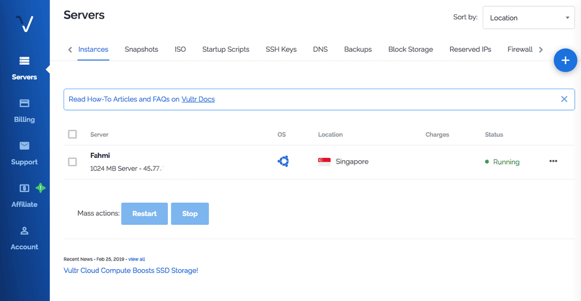
Task: Click the blue plus deploy server button
Action: 566,60
